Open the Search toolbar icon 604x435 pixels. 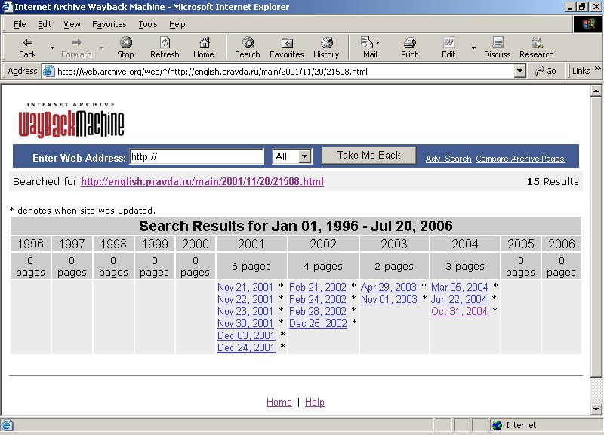click(x=248, y=42)
